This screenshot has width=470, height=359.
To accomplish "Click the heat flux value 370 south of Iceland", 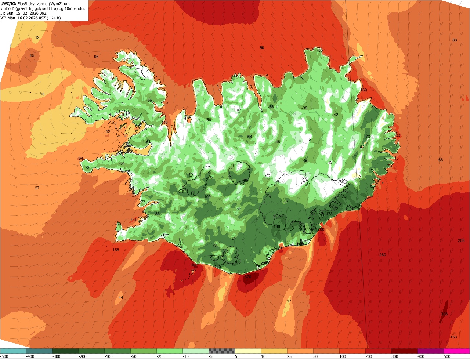I will pos(248,277).
